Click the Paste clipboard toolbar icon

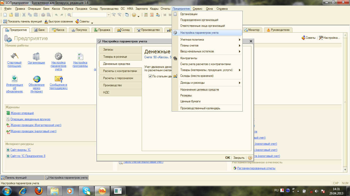click(36, 15)
